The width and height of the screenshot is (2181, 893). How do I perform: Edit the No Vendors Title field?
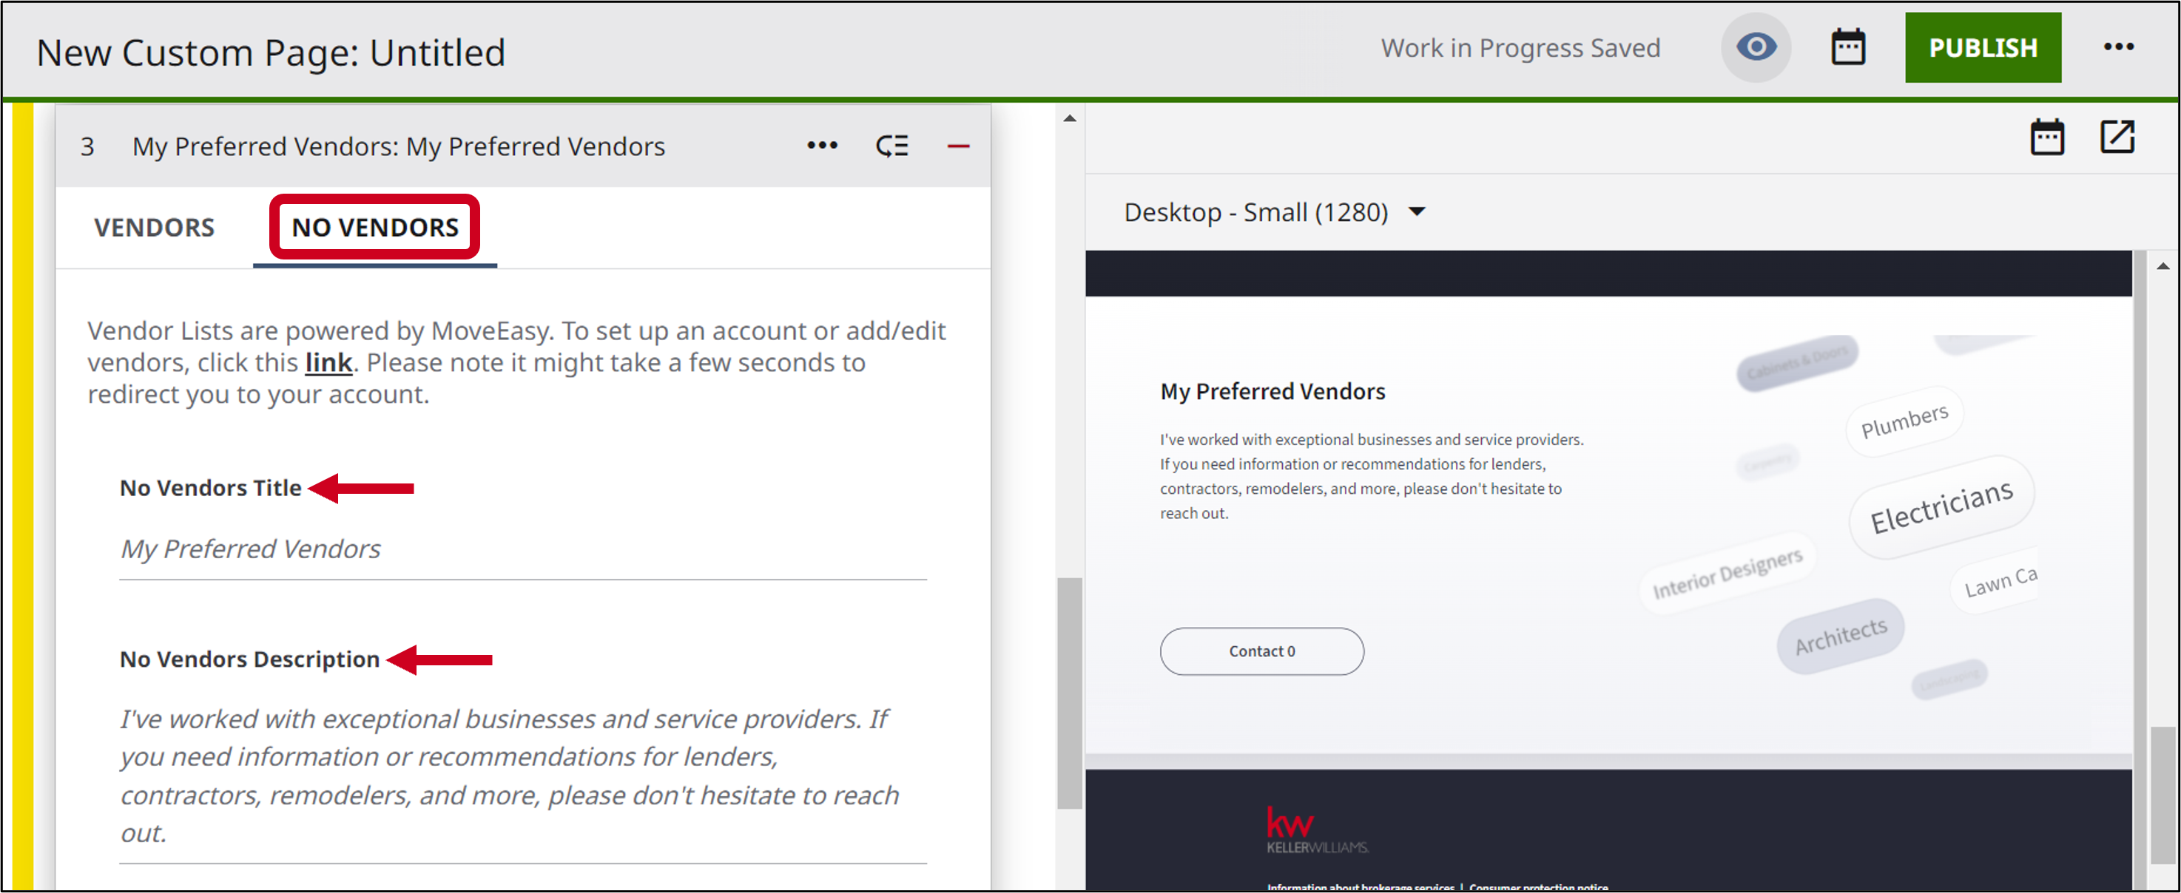click(x=522, y=550)
